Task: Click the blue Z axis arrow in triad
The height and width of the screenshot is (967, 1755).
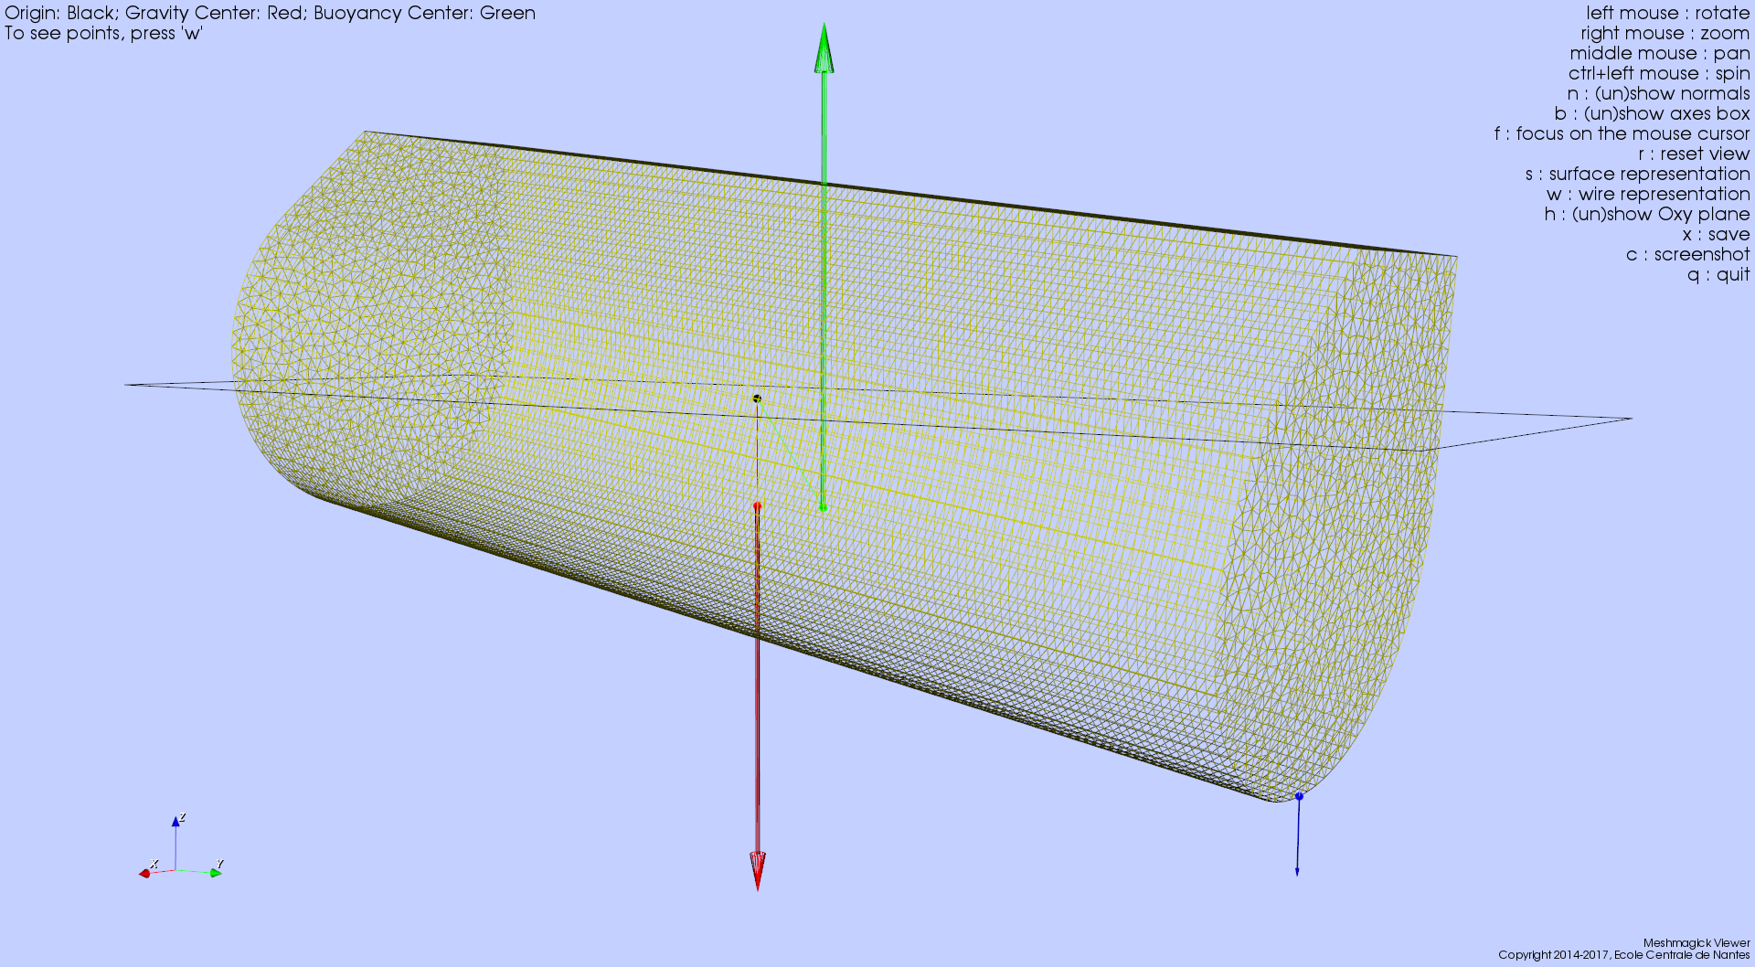Action: point(175,822)
